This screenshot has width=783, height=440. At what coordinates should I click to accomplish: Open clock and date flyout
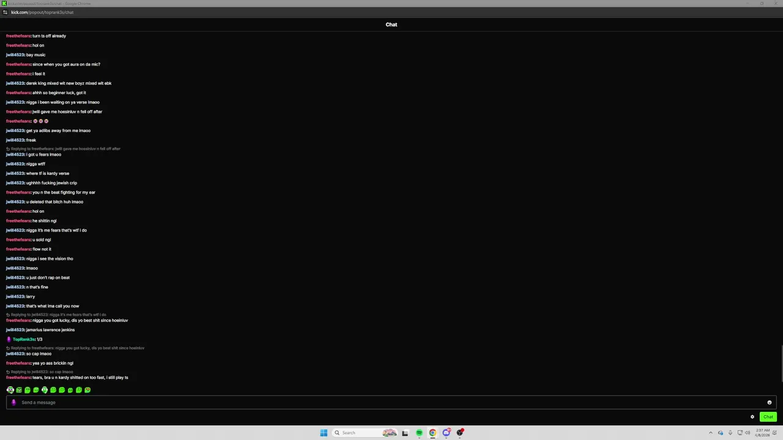[x=762, y=433]
